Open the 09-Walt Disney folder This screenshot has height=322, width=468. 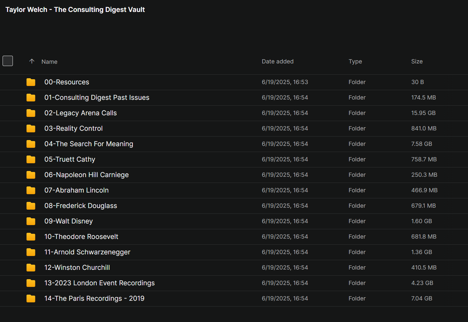[x=68, y=221]
